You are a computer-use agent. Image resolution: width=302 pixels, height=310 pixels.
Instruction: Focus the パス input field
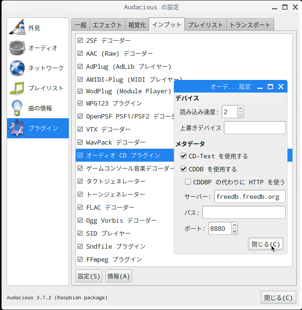click(x=244, y=213)
